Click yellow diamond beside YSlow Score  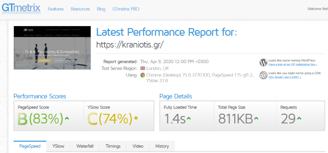pyautogui.click(x=136, y=118)
